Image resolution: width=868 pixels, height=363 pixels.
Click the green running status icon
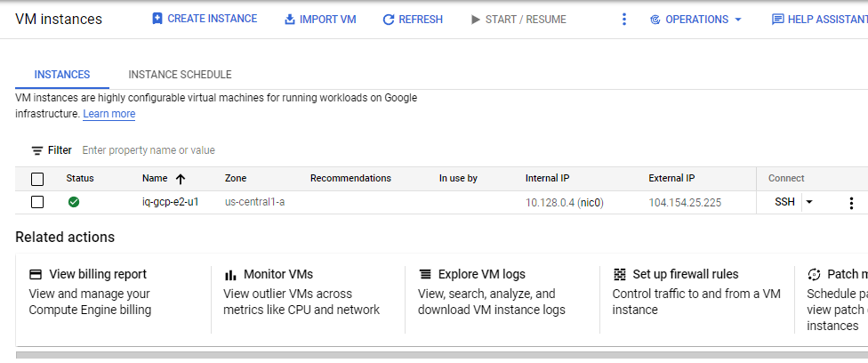74,202
